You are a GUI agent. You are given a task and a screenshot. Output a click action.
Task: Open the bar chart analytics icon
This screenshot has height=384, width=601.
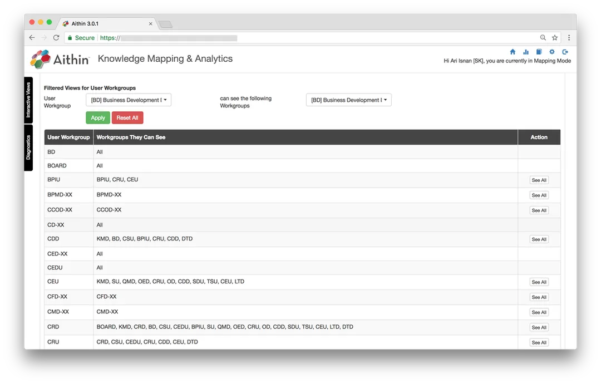point(526,52)
